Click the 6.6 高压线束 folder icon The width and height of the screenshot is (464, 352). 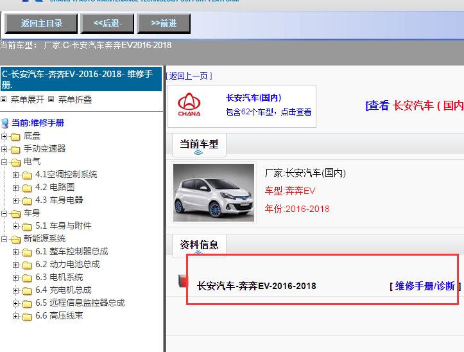coord(27,317)
